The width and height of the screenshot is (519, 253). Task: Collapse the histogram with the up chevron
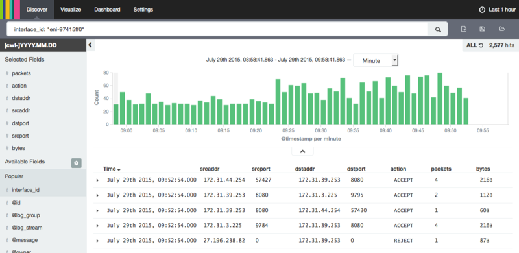[x=302, y=151]
